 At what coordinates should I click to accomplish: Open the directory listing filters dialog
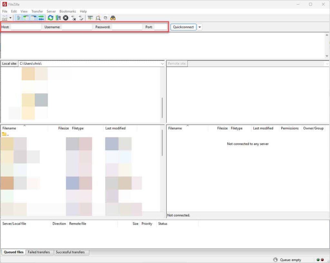pos(90,18)
